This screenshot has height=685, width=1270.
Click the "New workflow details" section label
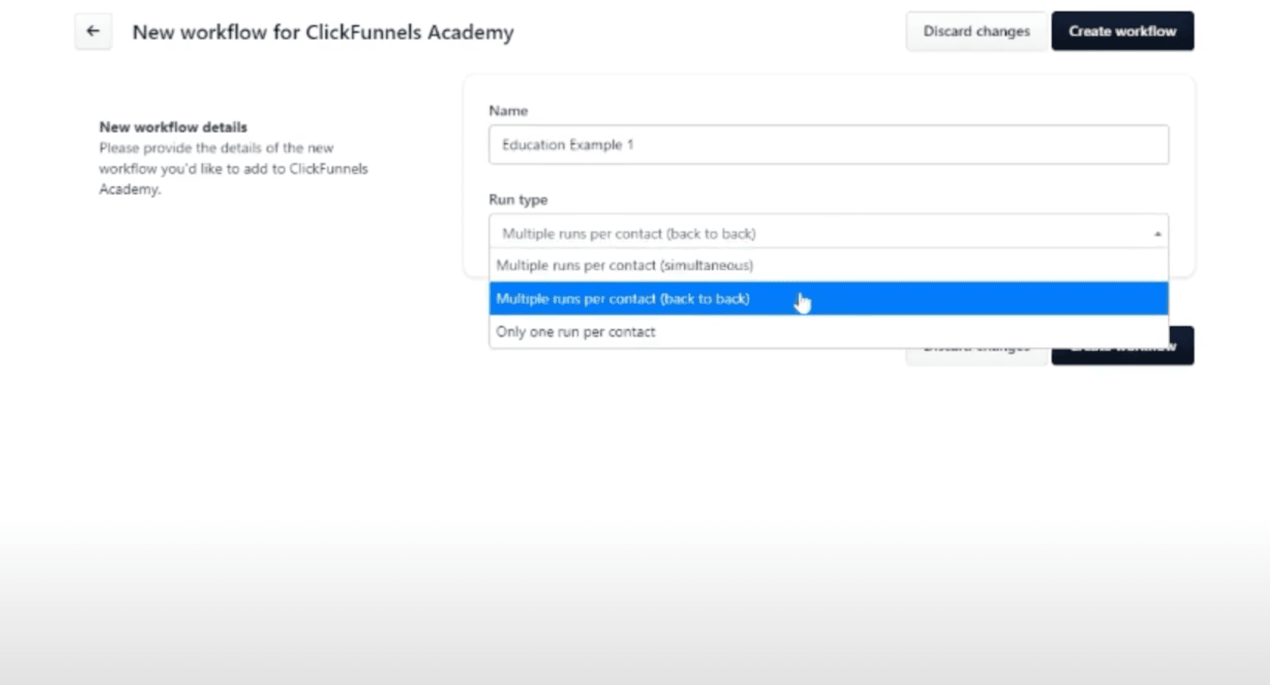(x=173, y=127)
